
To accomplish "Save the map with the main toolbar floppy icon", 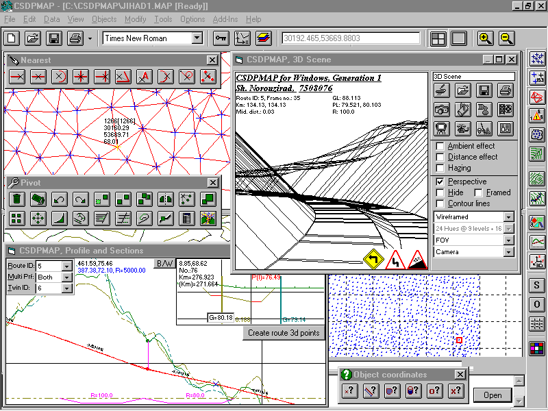I will [54, 38].
